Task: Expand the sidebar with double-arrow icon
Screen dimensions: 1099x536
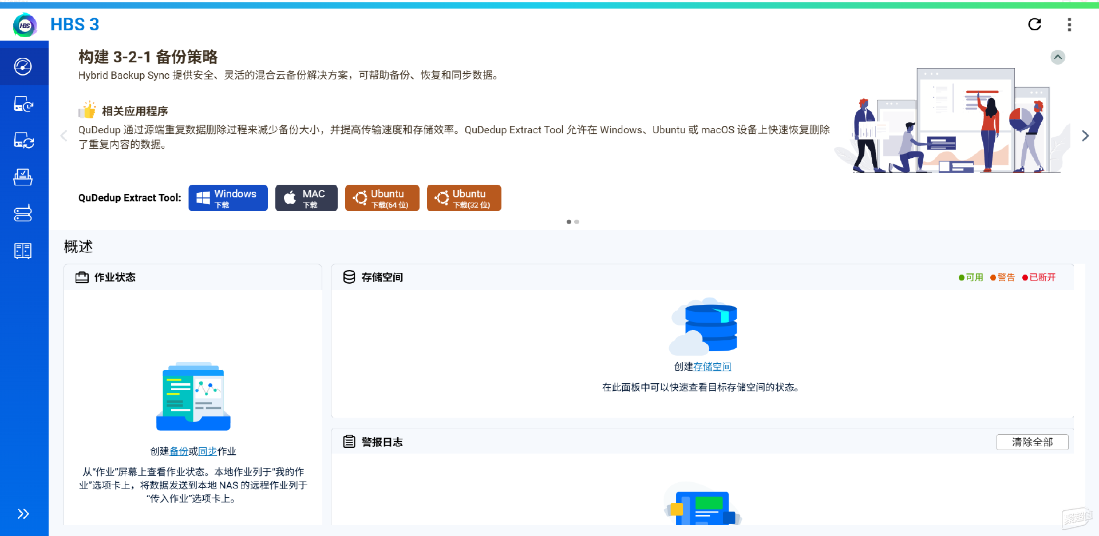Action: 23,514
